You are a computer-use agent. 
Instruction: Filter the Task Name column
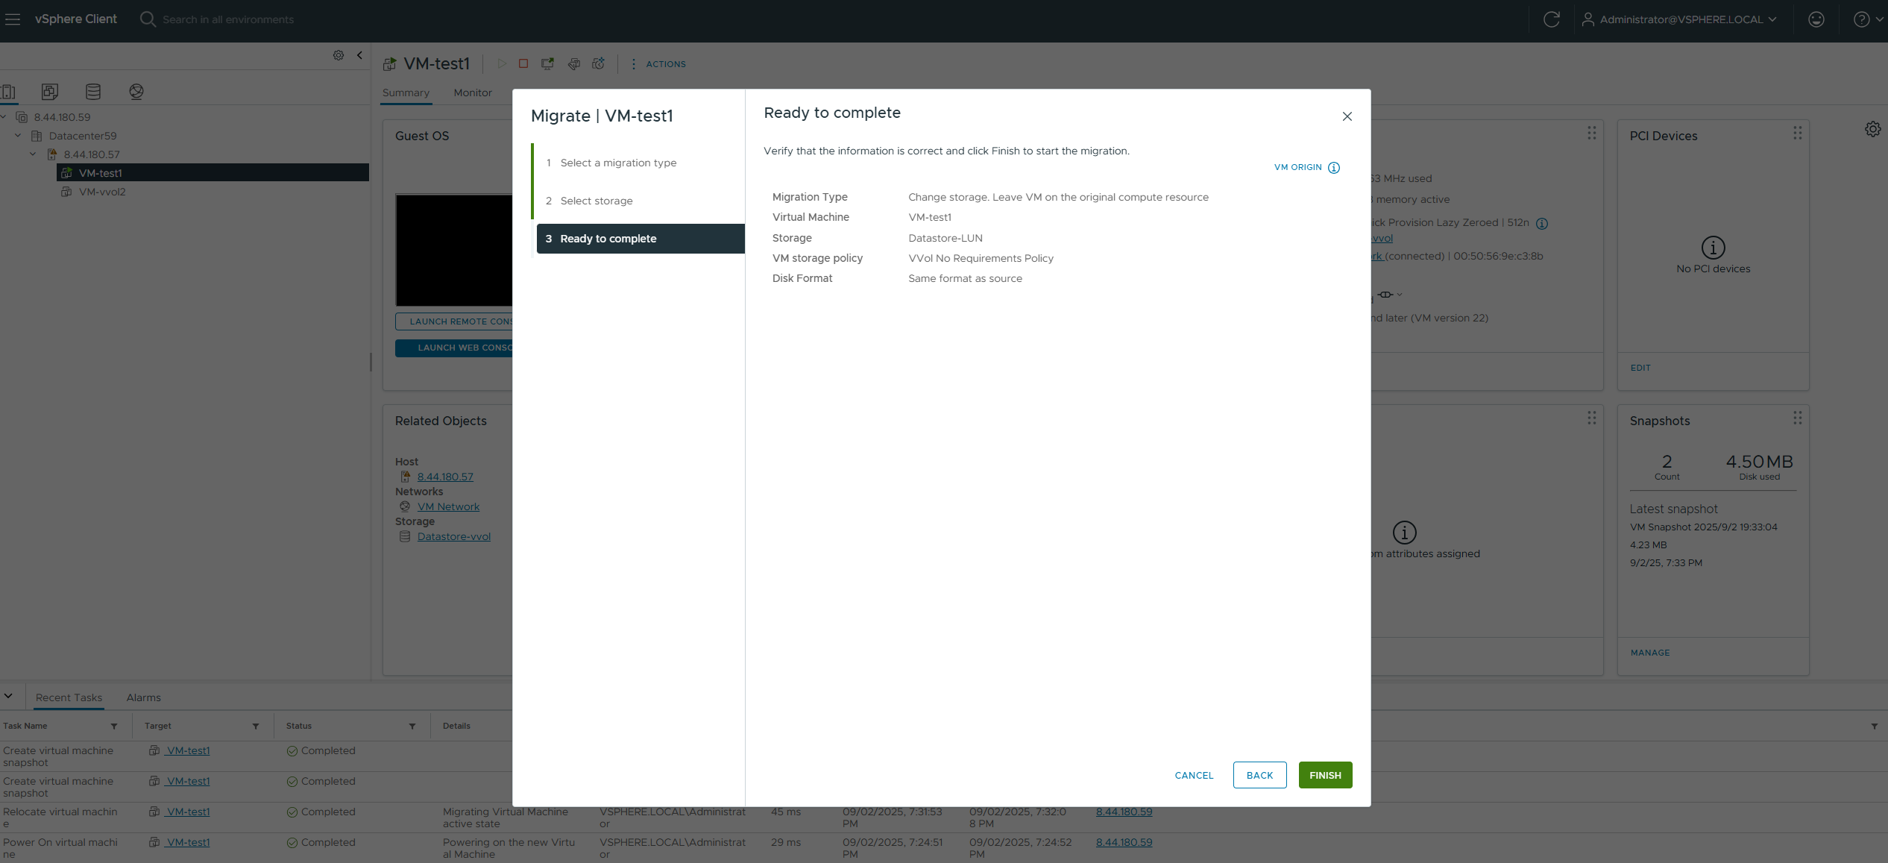click(114, 726)
